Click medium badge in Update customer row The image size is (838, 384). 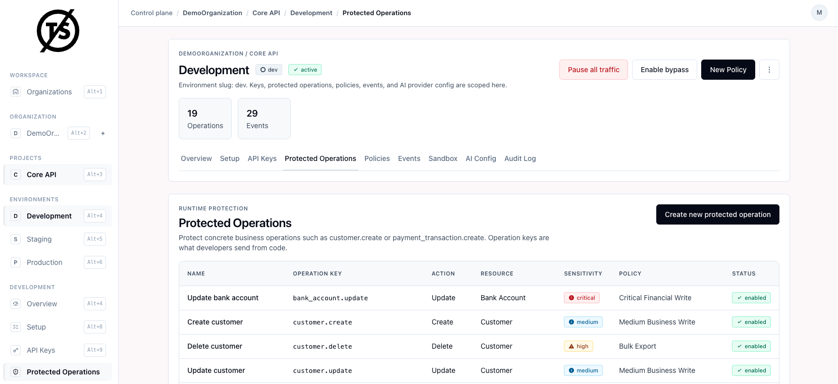[x=583, y=370]
